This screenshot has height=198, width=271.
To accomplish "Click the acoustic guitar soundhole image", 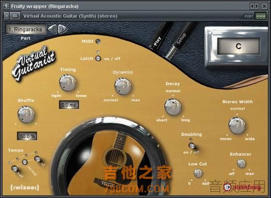I will point(115,158).
